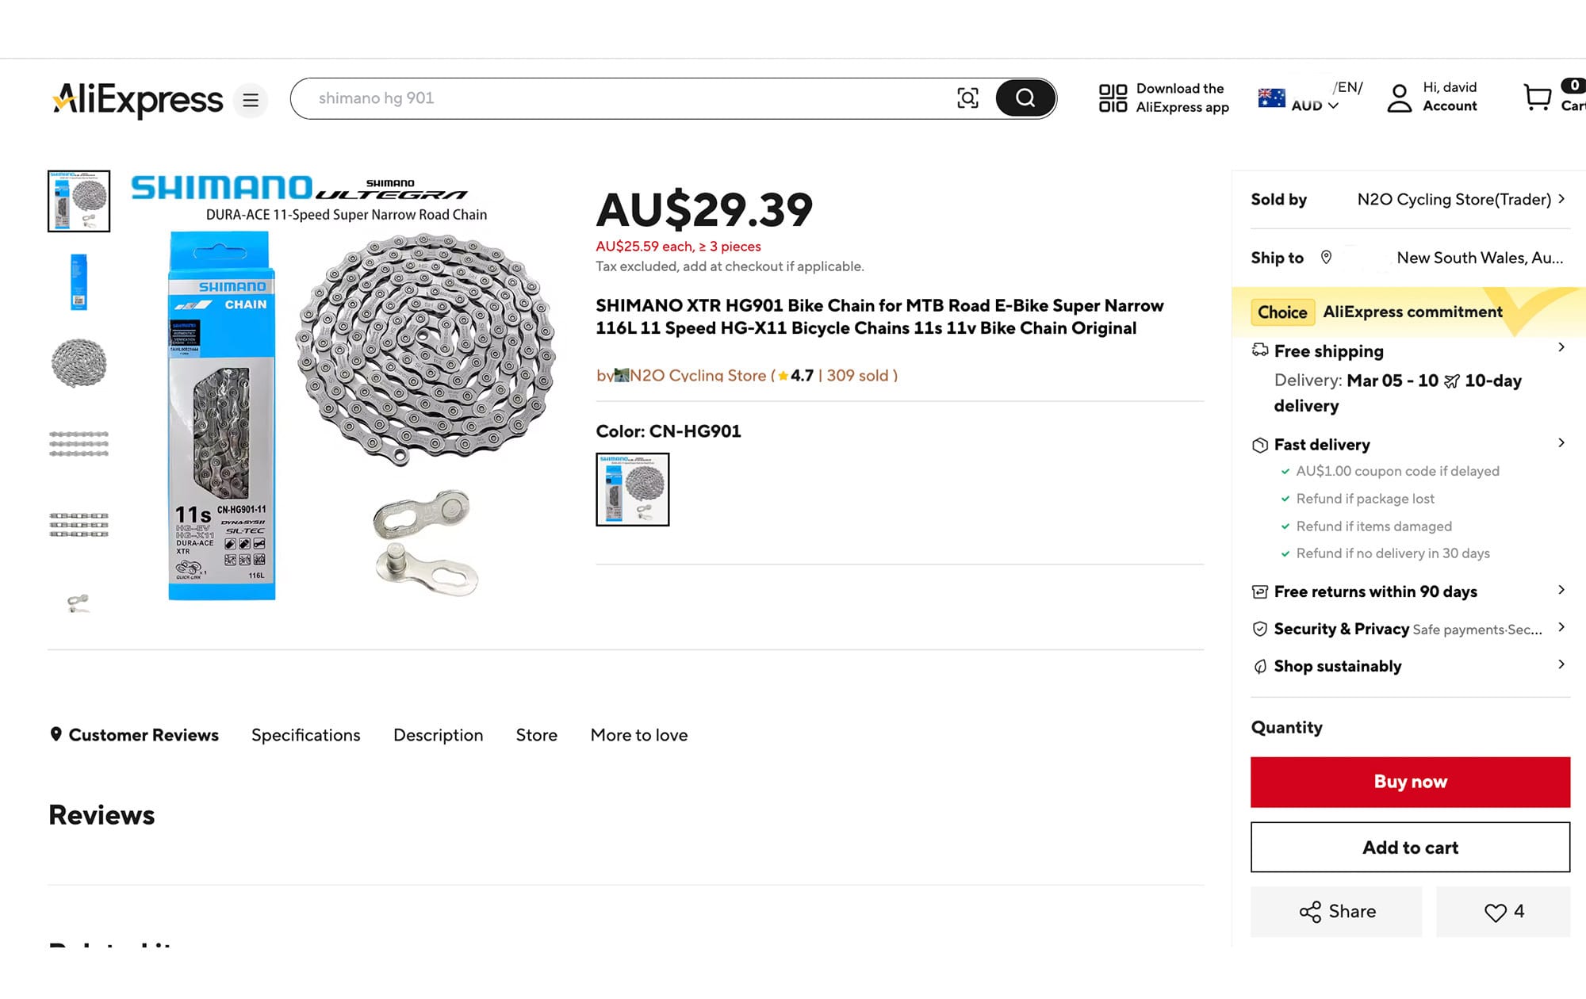This screenshot has height=999, width=1586.
Task: Expand the Free shipping details chevron
Action: [1561, 347]
